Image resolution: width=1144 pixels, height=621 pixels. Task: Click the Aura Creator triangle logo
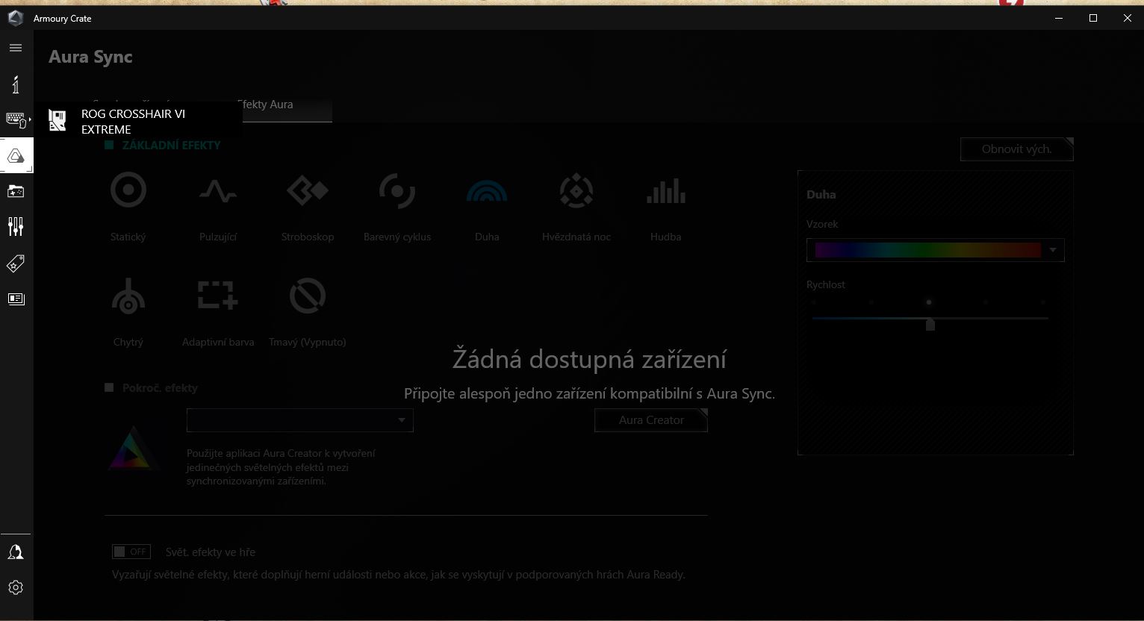click(x=134, y=449)
